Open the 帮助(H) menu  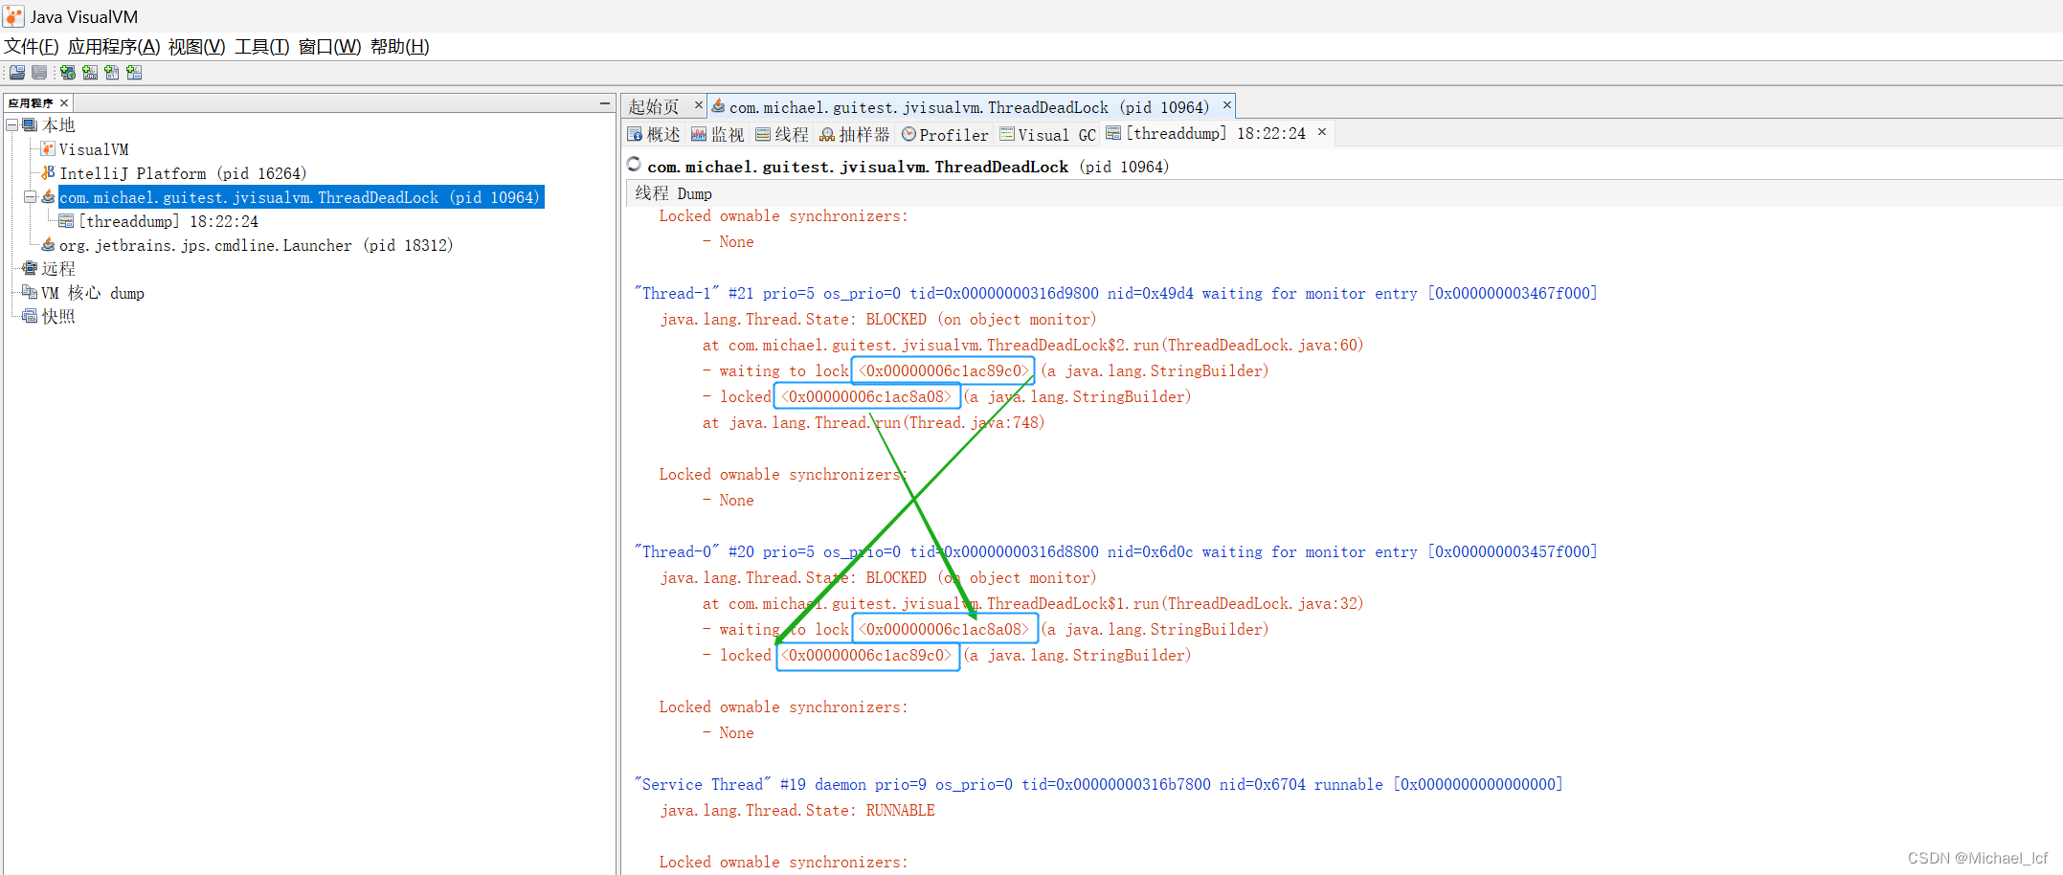pos(399,47)
